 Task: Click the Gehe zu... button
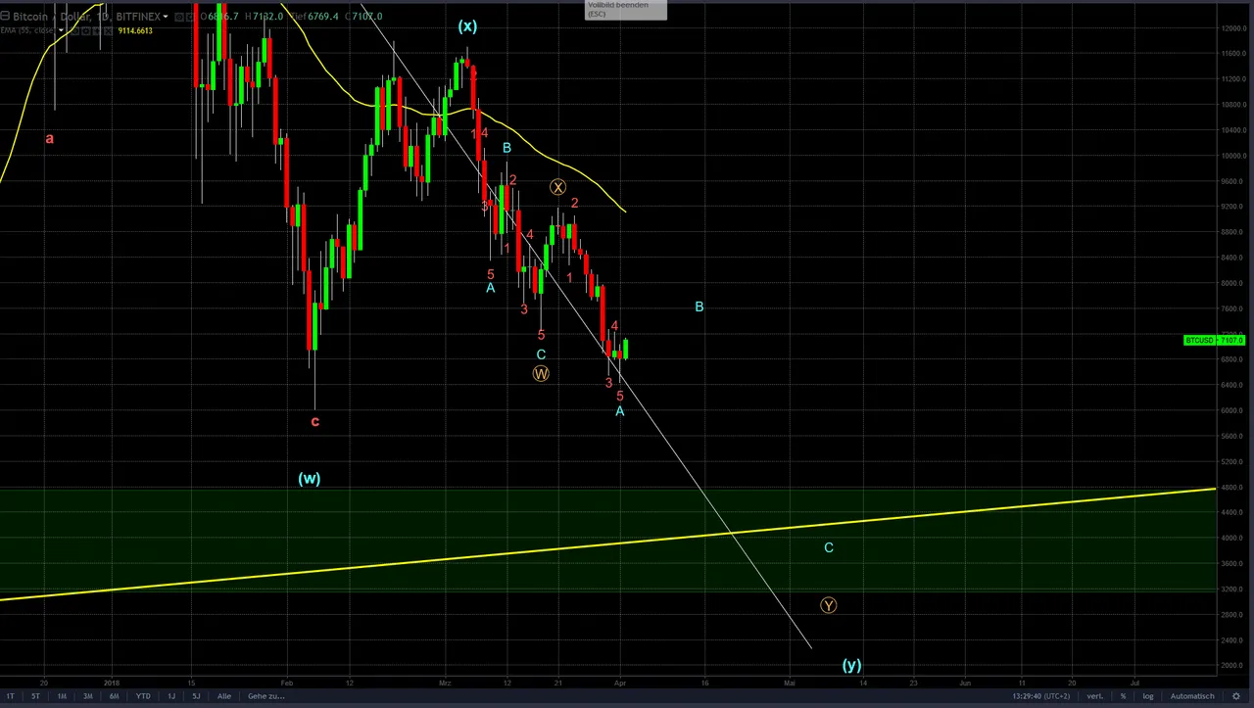tap(266, 696)
